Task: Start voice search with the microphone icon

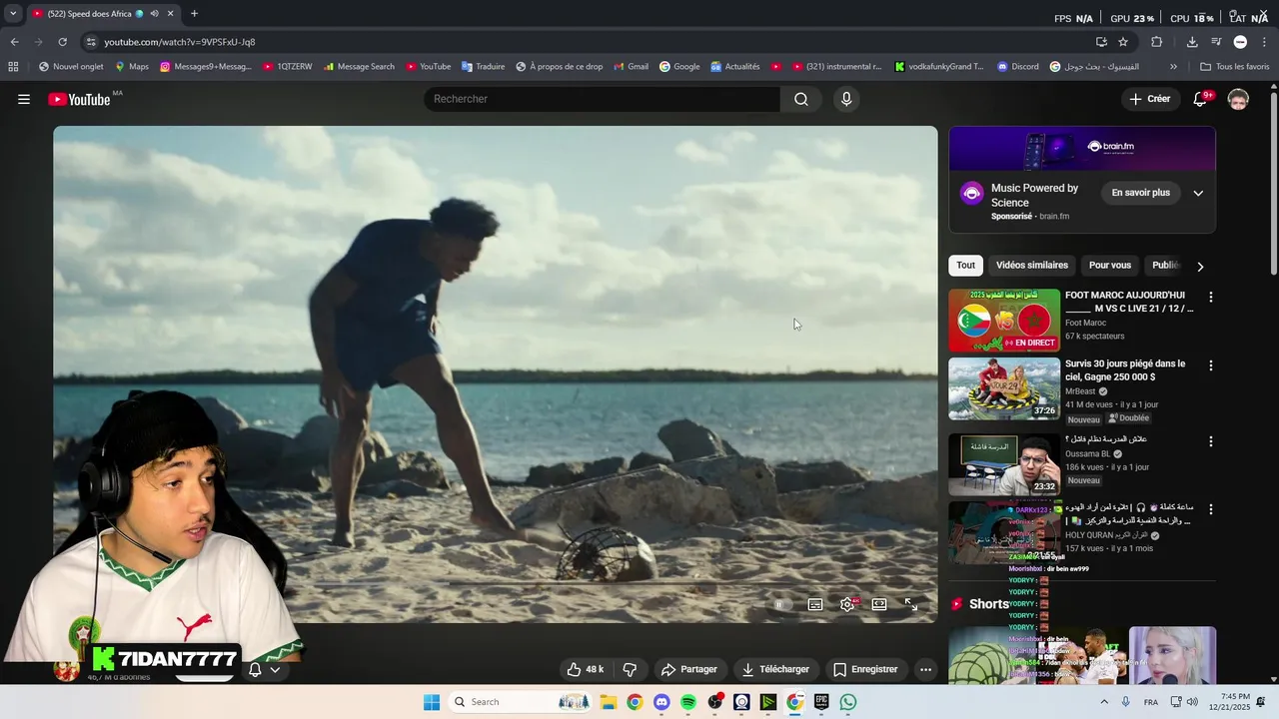Action: [846, 99]
